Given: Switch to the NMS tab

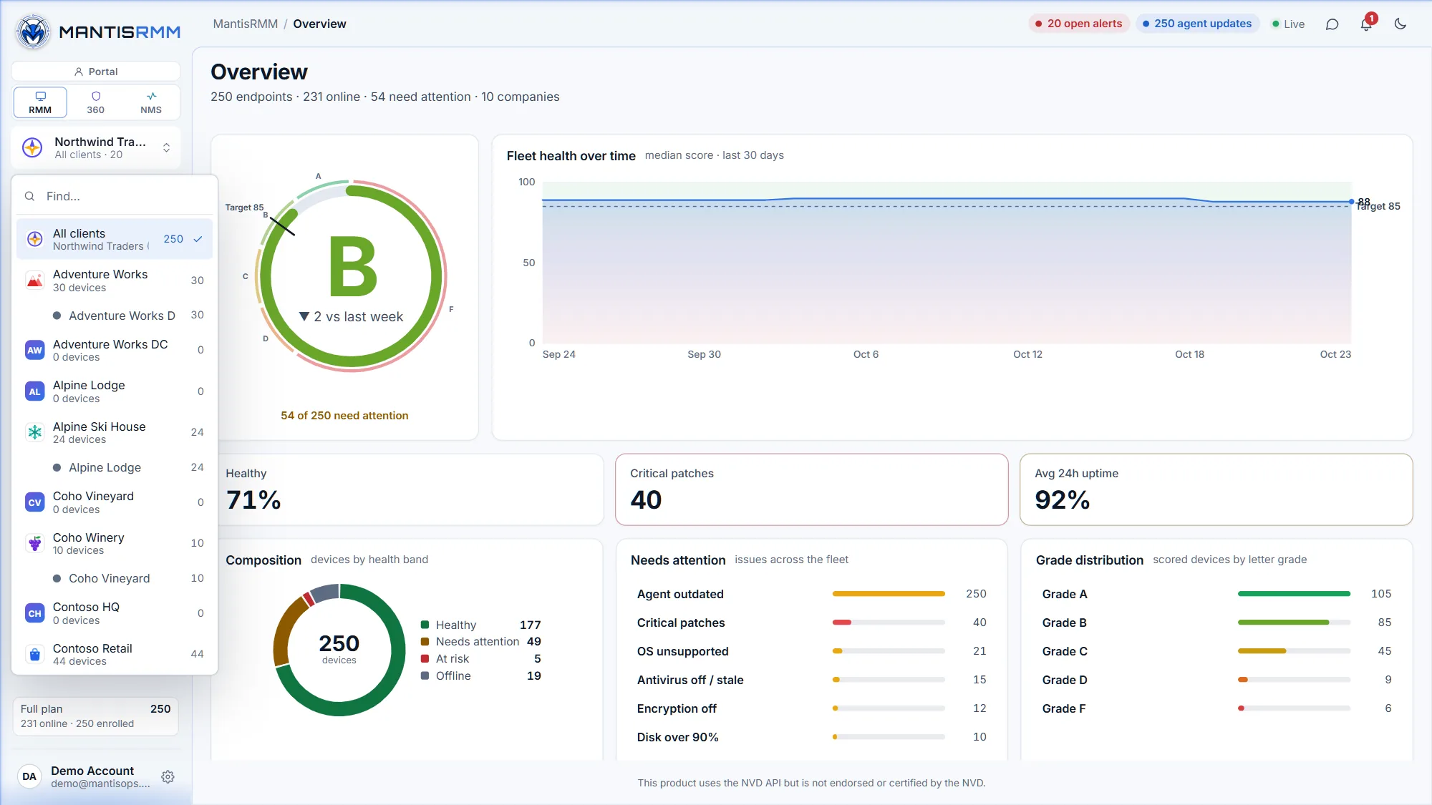Looking at the screenshot, I should click(151, 102).
